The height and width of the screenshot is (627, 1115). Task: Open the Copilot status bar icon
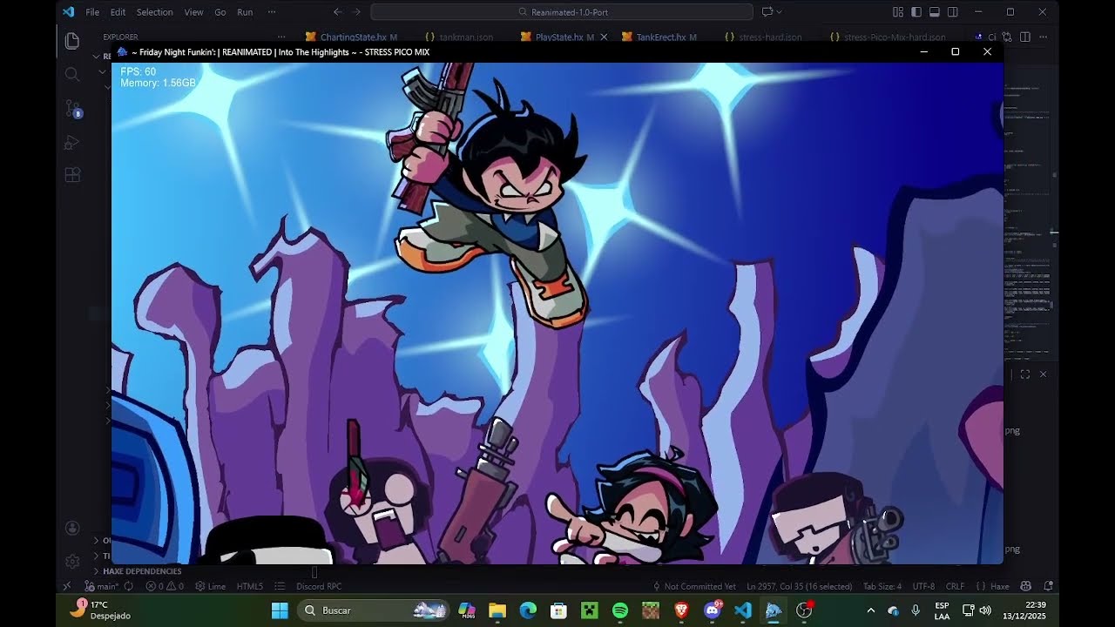coord(1025,586)
